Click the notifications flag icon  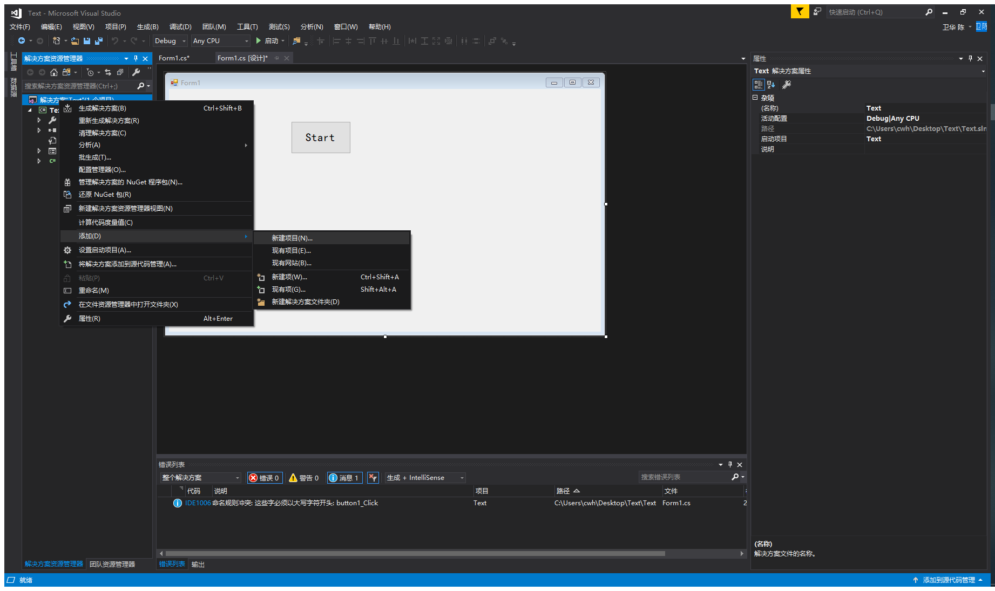(x=800, y=12)
